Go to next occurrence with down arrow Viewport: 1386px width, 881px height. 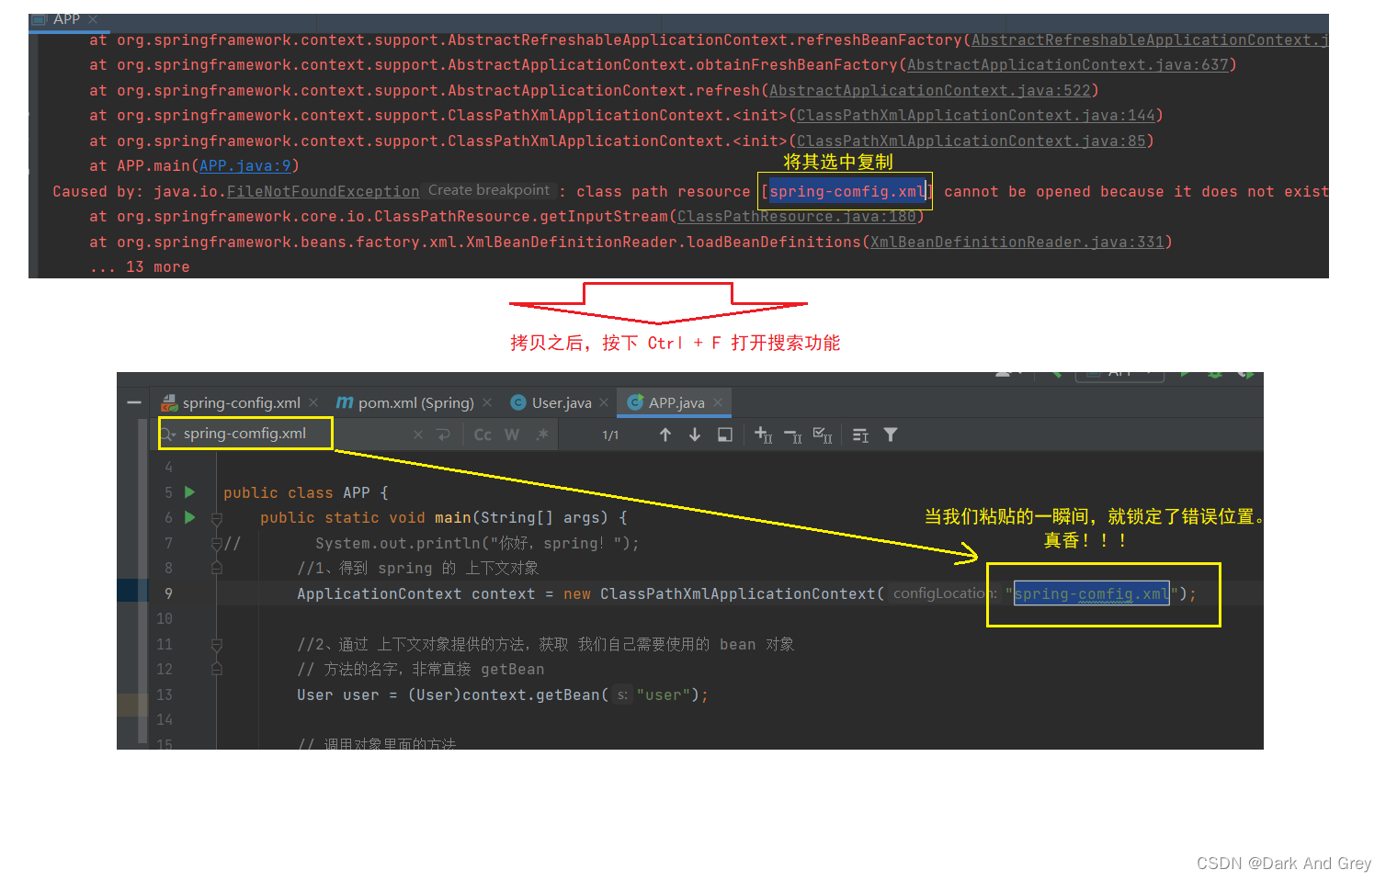tap(695, 435)
